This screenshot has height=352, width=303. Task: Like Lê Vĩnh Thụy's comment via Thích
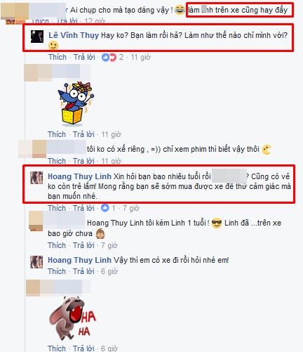(x=58, y=57)
